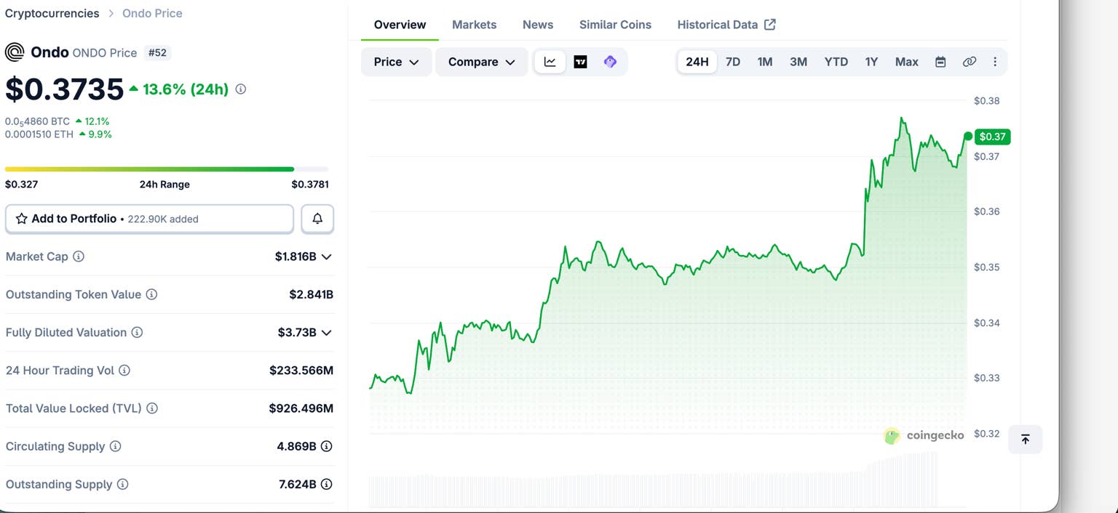This screenshot has width=1118, height=513.
Task: Open the Overview tab
Action: 400,25
